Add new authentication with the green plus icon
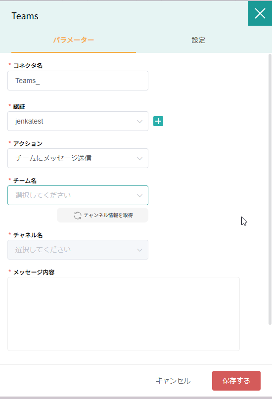This screenshot has height=399, width=272. pos(158,121)
